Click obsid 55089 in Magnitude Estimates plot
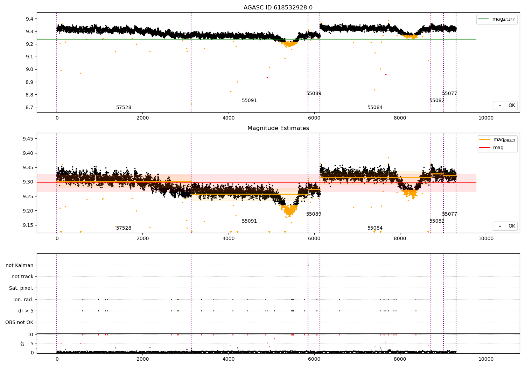Image resolution: width=525 pixels, height=367 pixels. tap(314, 214)
